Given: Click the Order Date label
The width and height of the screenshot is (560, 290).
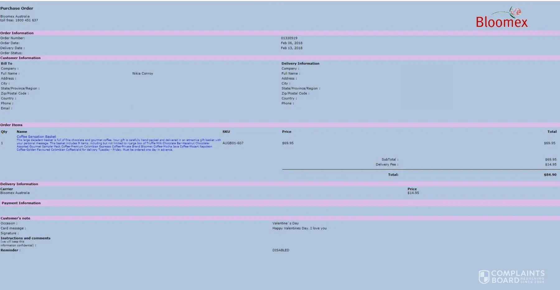Looking at the screenshot, I should coord(10,43).
